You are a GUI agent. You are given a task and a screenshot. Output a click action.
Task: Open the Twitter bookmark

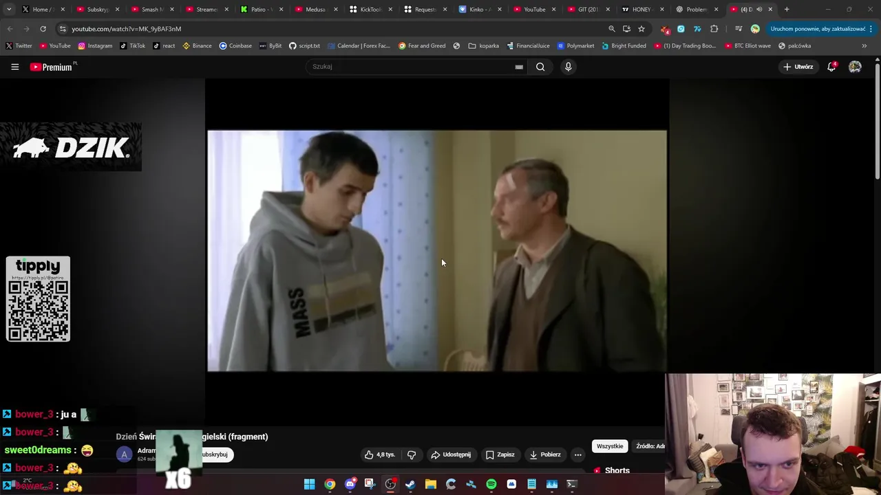click(x=19, y=46)
